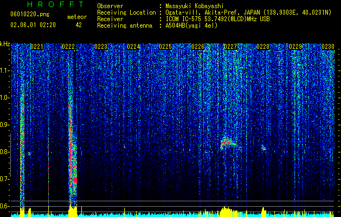Screen dimensions: 341x217
Task: Select the Receiver ICOM IC-575 text
Action: click(217, 19)
